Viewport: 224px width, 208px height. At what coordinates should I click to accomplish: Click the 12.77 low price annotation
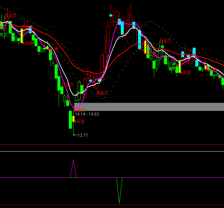click(82, 135)
